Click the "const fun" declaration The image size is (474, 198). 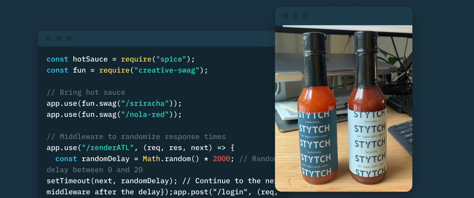pos(66,70)
